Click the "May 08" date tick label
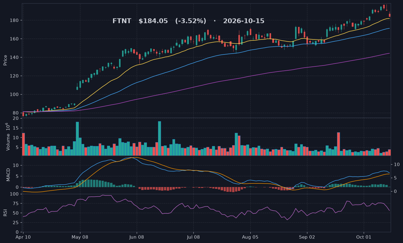This screenshot has height=243, width=403. tap(80, 237)
